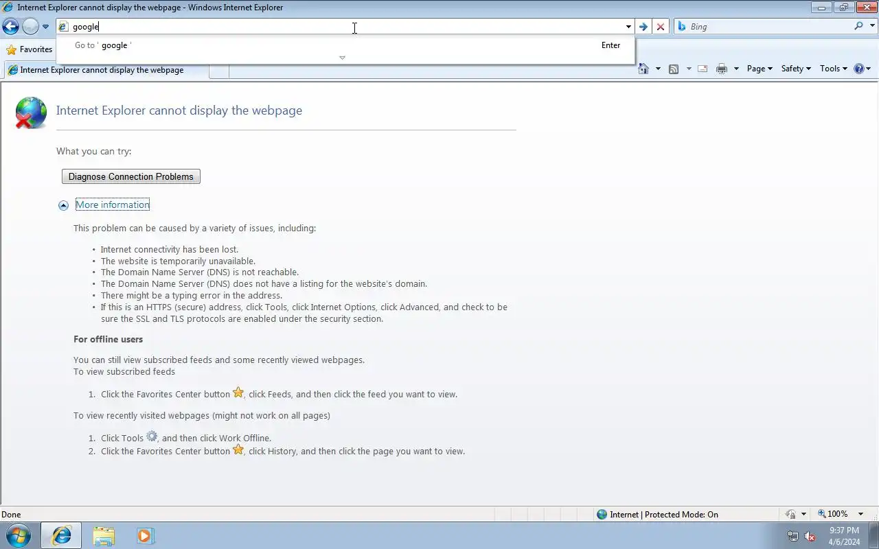Screen dimensions: 879x549
Task: Collapse the More information arrow icon
Action: (x=63, y=205)
